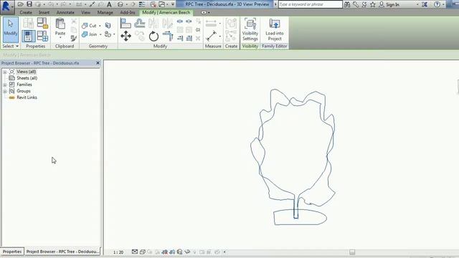
Task: Click the binoculars search icon
Action: (347, 4)
